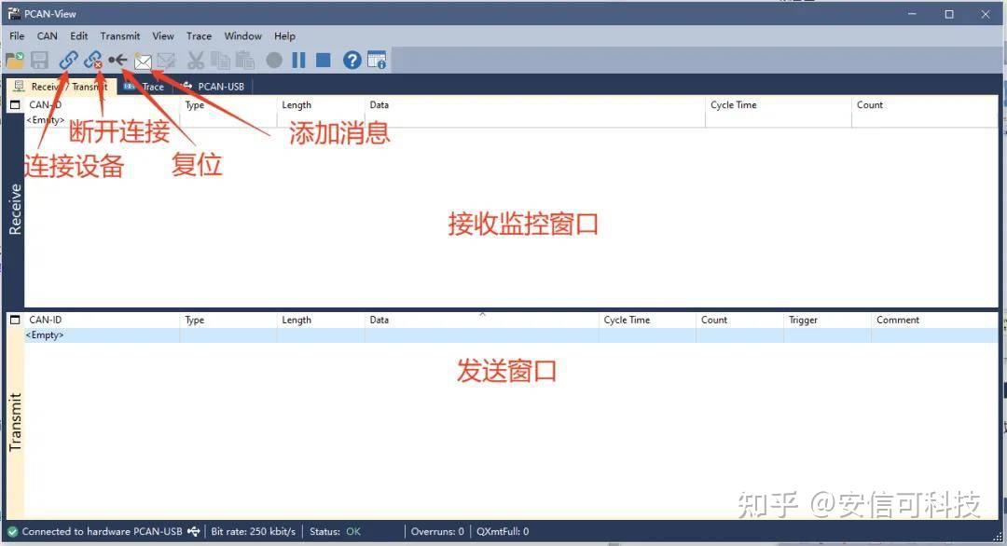Sort Receive list by the Count column header

925,104
